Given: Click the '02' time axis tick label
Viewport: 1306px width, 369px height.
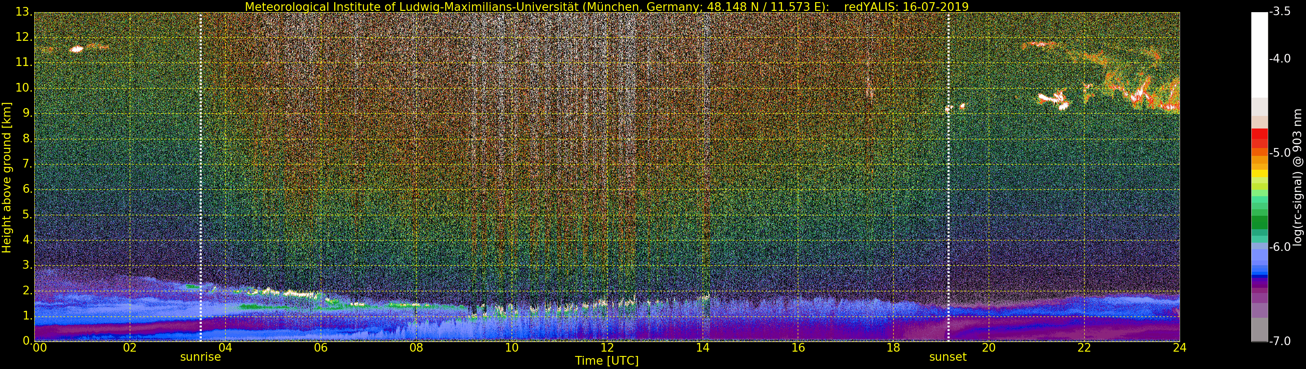Looking at the screenshot, I should [x=130, y=347].
